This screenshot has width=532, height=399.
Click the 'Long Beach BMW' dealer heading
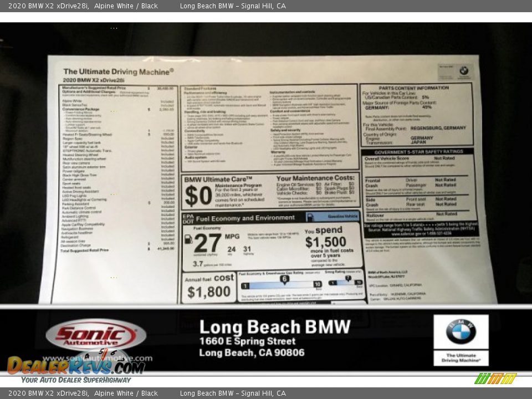[275, 327]
